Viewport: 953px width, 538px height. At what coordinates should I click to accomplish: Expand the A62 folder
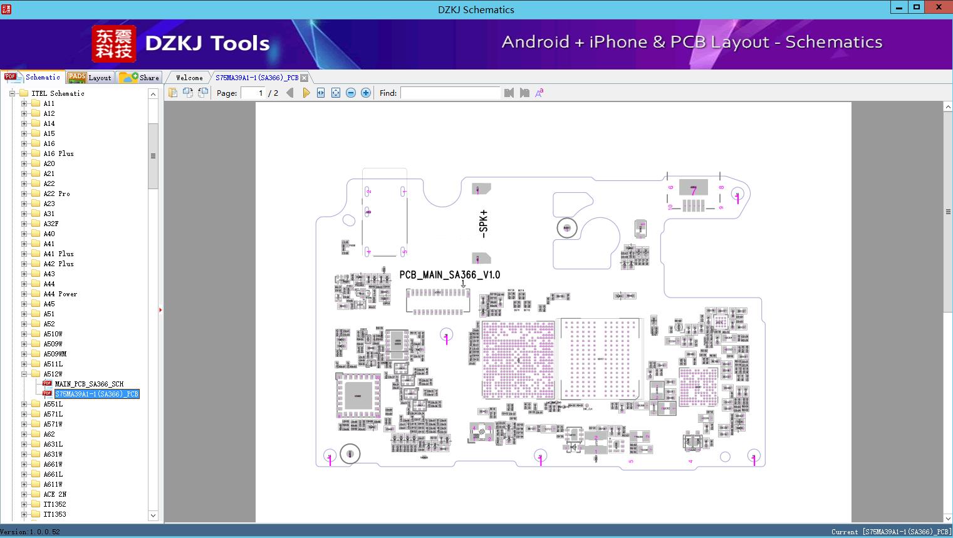coord(24,434)
